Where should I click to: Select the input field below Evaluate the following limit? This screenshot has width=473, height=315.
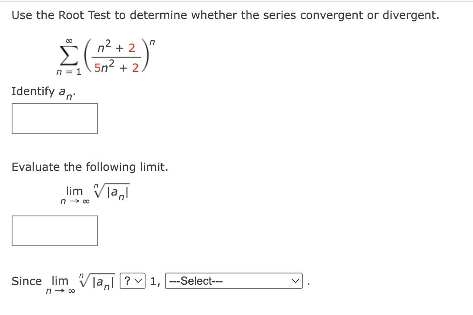pos(55,231)
